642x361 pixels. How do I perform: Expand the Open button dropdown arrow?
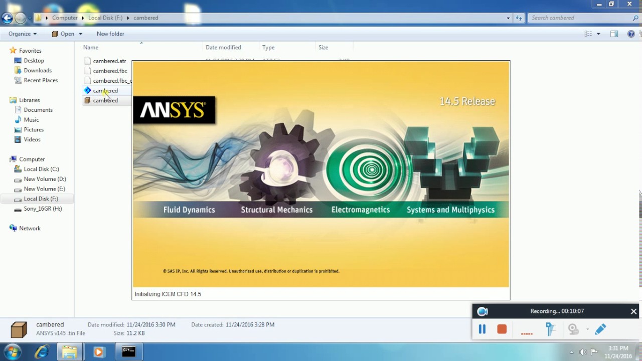80,34
